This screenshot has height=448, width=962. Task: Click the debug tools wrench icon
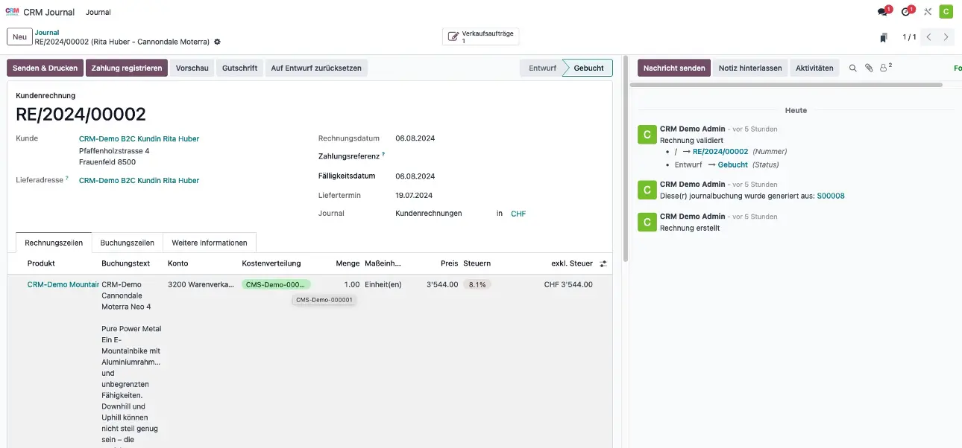928,12
